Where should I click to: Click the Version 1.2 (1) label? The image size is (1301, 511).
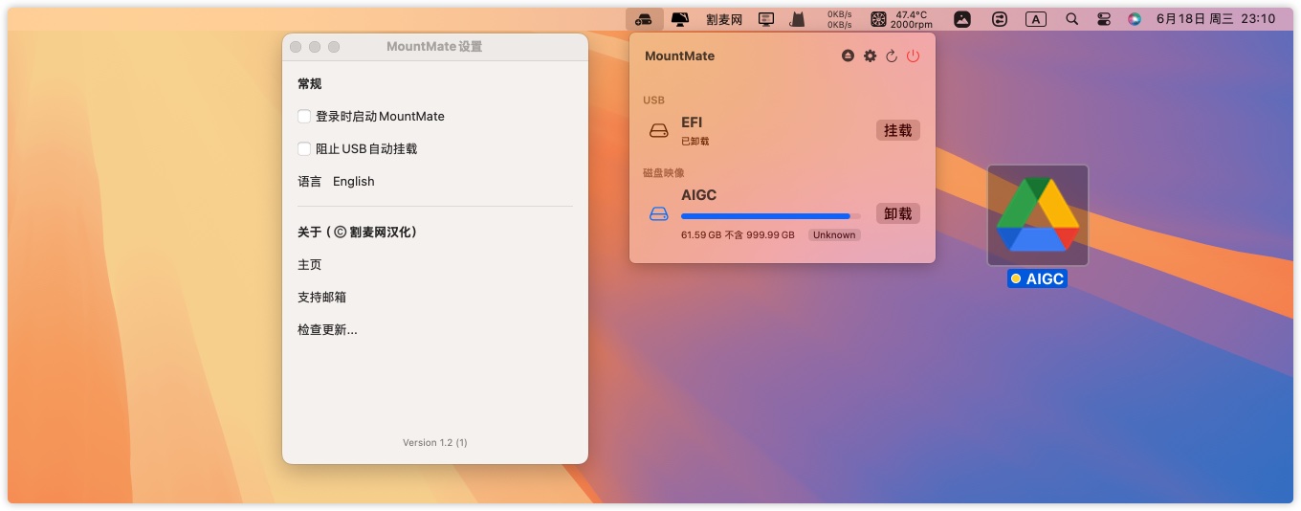[435, 443]
